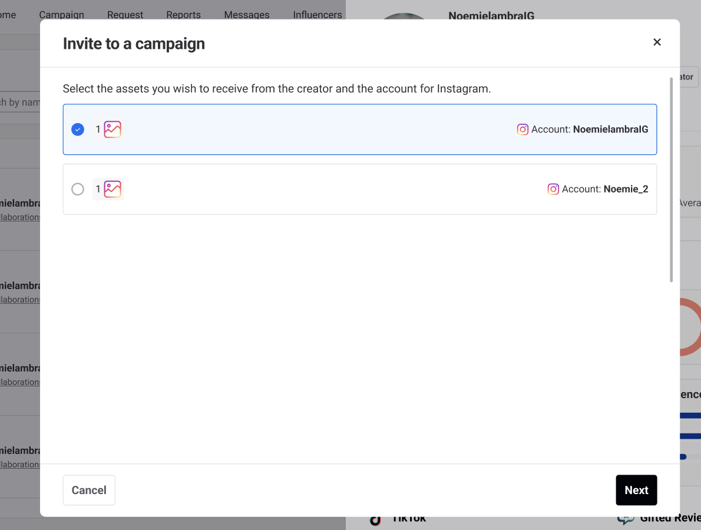The width and height of the screenshot is (701, 530).
Task: Click the Instagram logo beside Noemie_2
Action: click(553, 189)
